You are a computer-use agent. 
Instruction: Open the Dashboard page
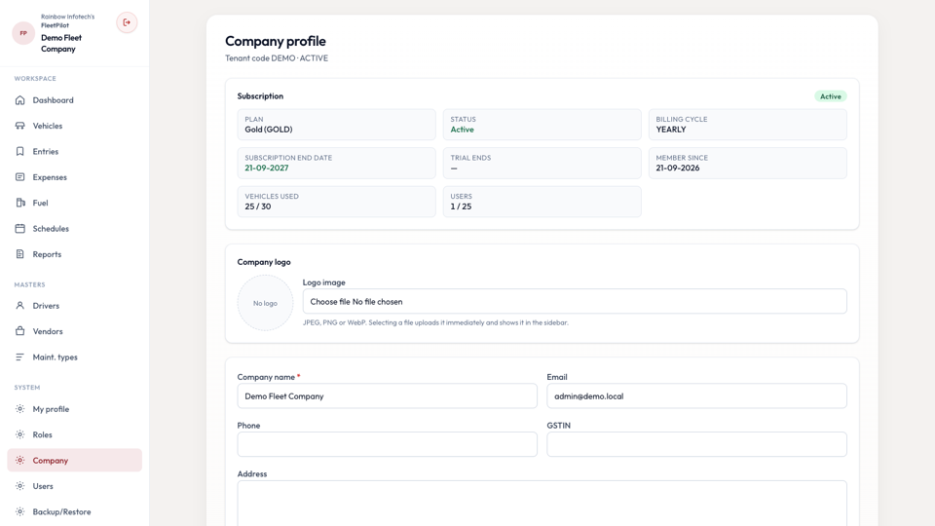coord(75,100)
